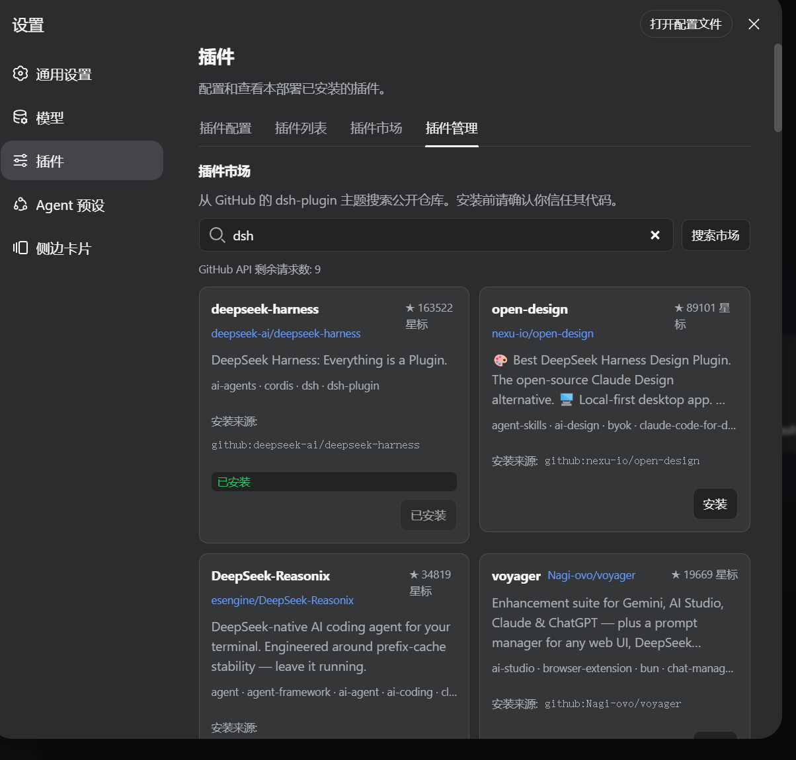Click the 打开配置文件 button
This screenshot has height=760, width=796.
tap(686, 24)
